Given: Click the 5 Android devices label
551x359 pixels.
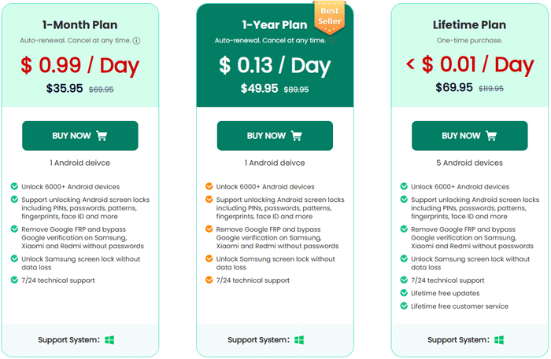Looking at the screenshot, I should point(469,163).
